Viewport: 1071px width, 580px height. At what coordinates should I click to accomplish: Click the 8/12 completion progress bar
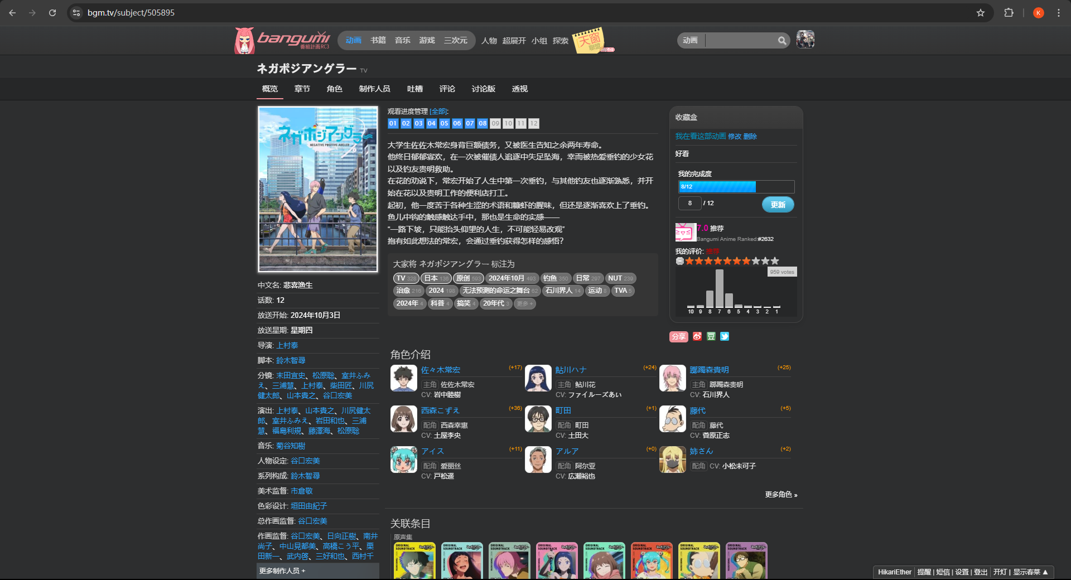point(736,187)
